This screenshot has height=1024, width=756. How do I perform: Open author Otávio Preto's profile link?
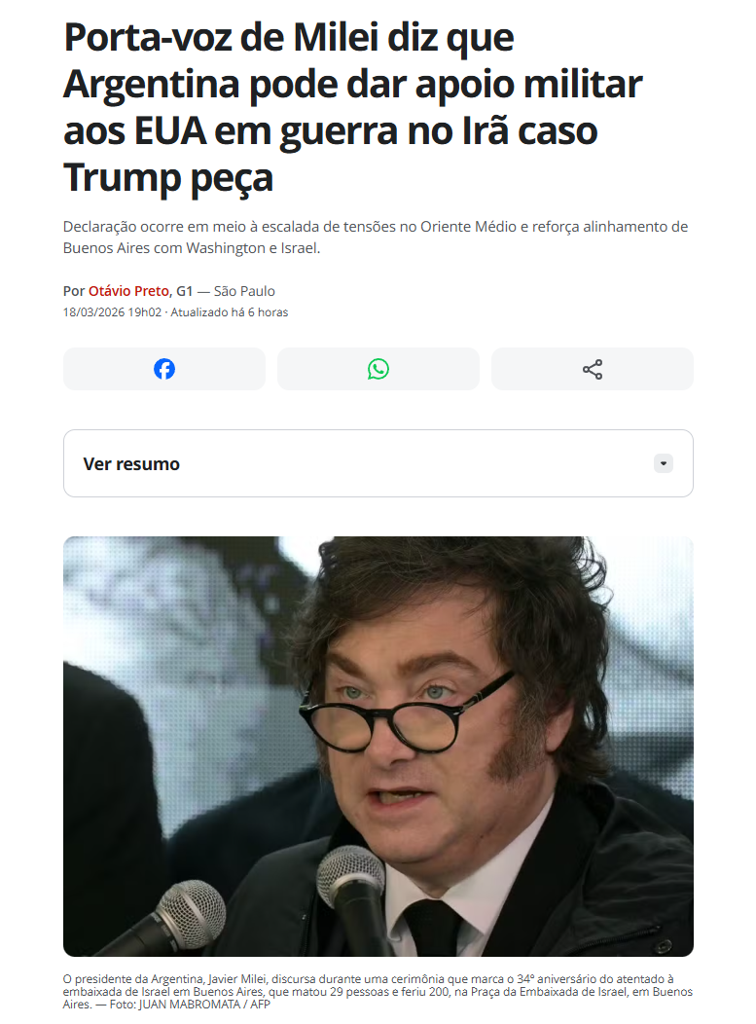click(x=128, y=291)
